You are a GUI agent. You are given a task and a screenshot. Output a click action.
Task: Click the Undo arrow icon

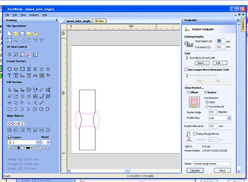(35, 40)
